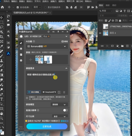Create a new group folder in Layers panel
The width and height of the screenshot is (132, 136).
[x=122, y=46]
